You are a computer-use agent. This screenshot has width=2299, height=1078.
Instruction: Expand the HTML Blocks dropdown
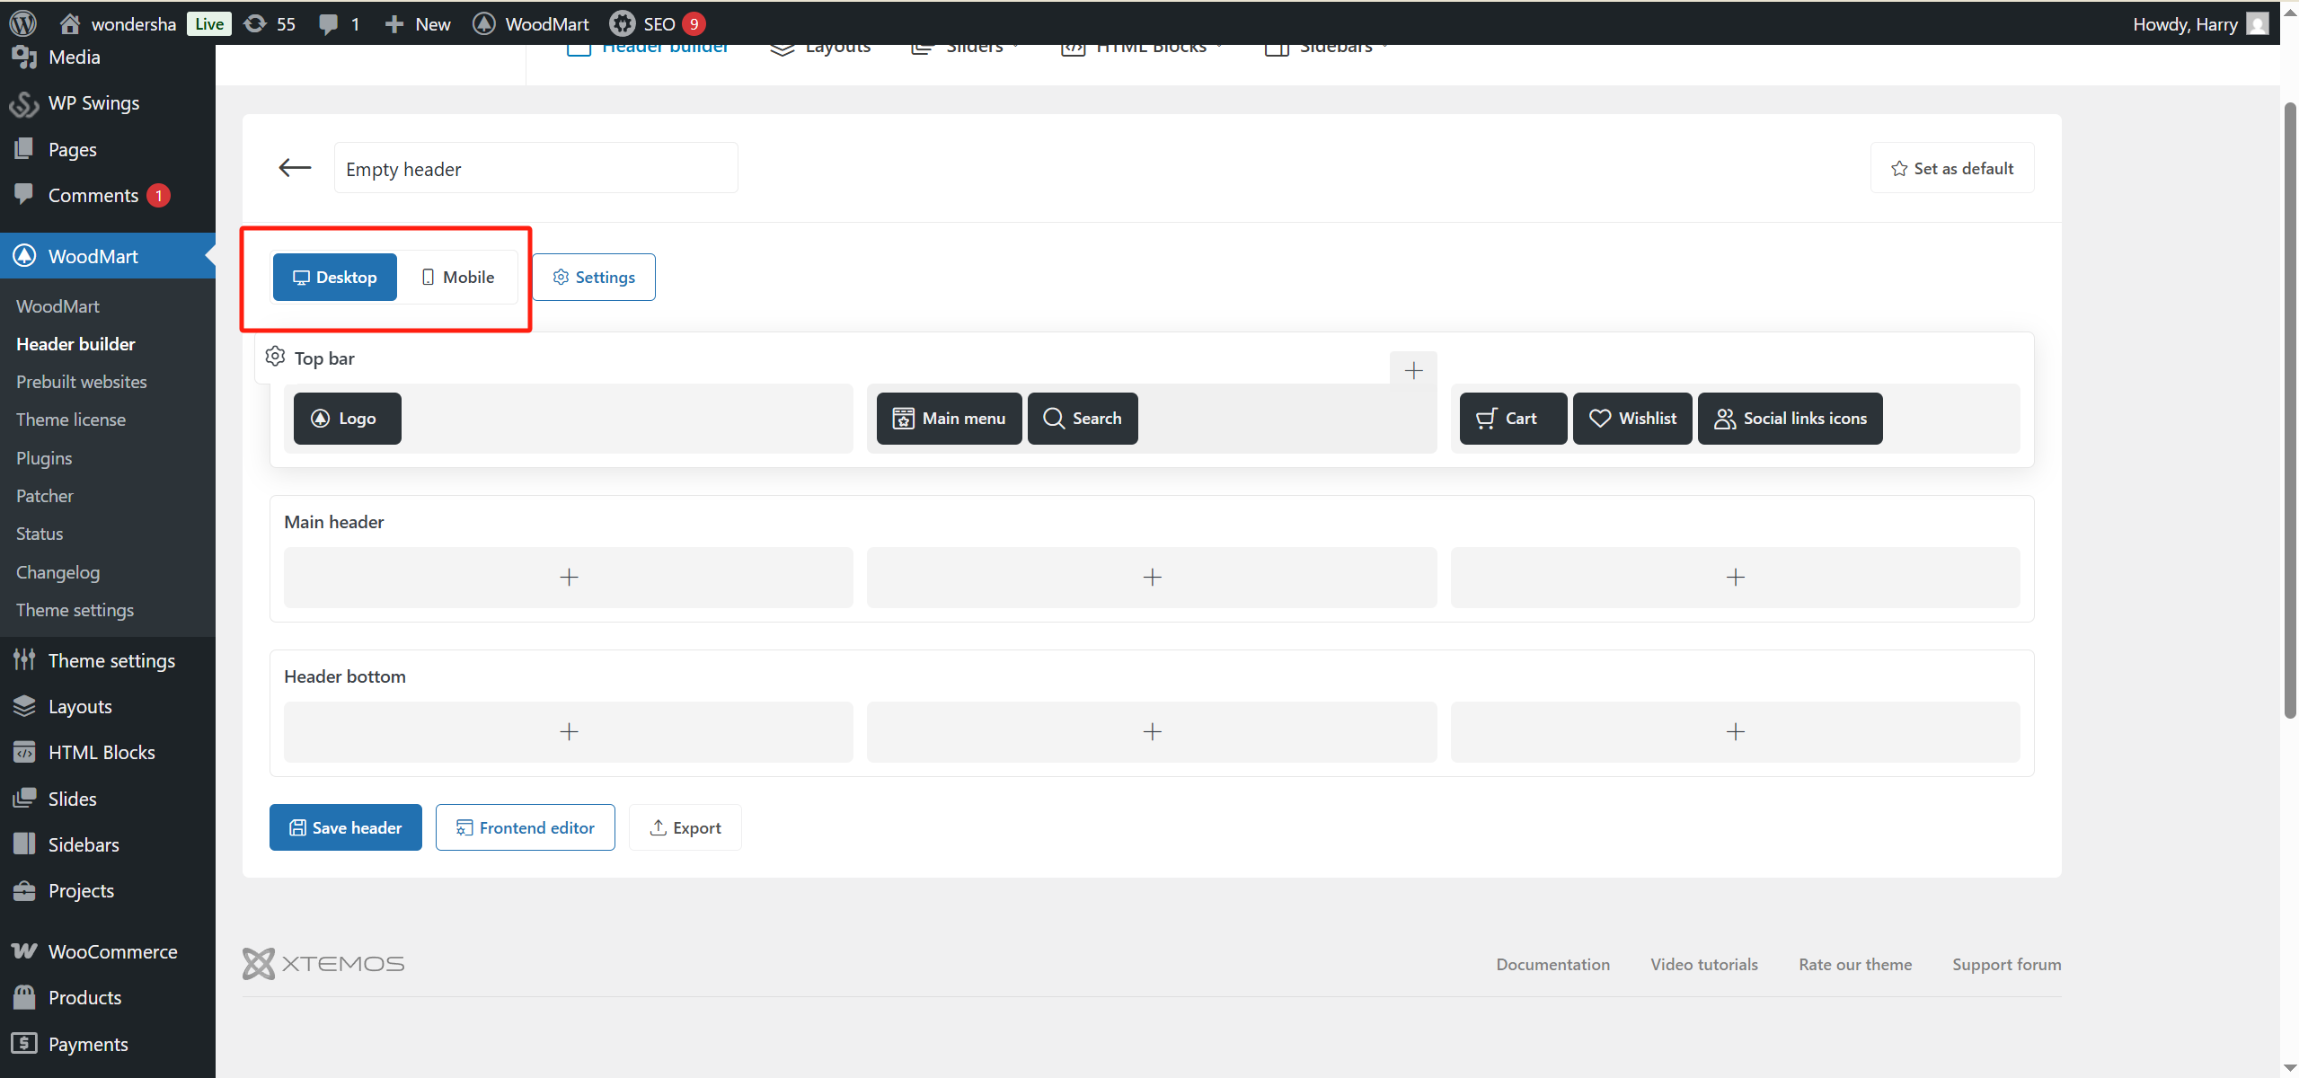1139,46
